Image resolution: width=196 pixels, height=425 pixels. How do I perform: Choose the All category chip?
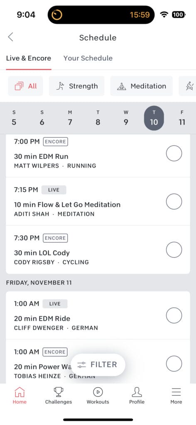coord(25,86)
